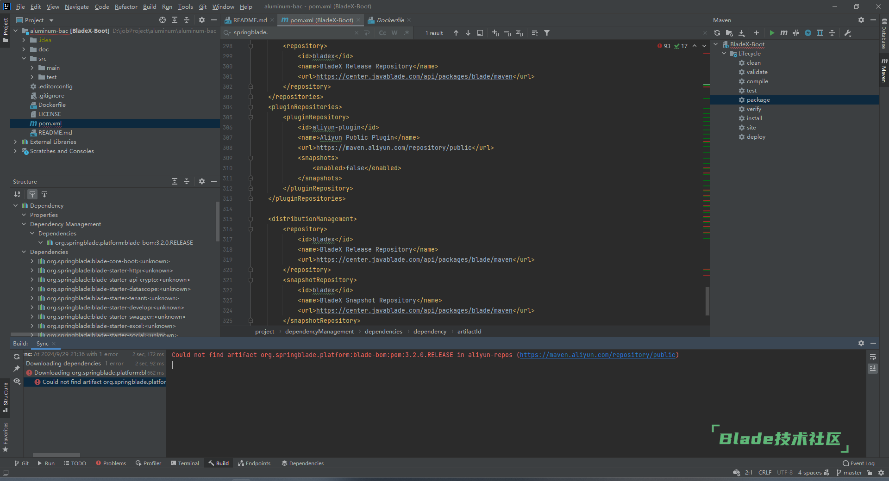Click Filter search results funnel icon

pos(546,33)
